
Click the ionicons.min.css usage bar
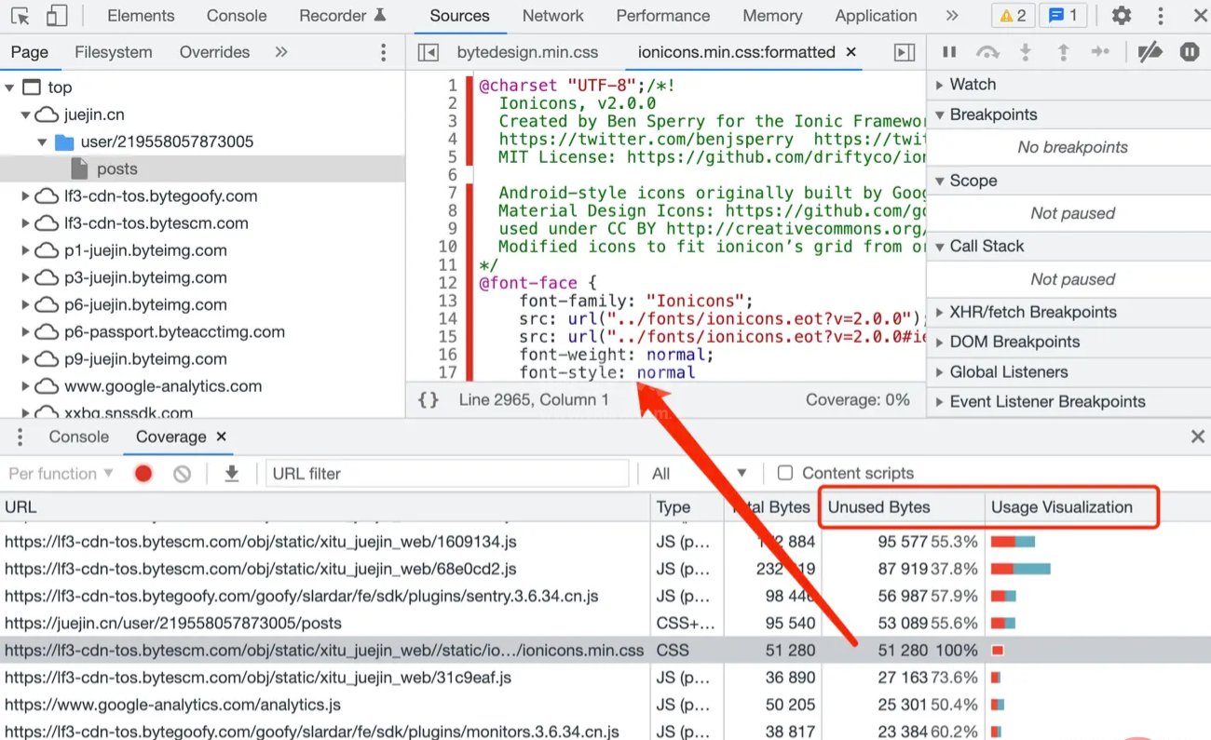pos(998,651)
